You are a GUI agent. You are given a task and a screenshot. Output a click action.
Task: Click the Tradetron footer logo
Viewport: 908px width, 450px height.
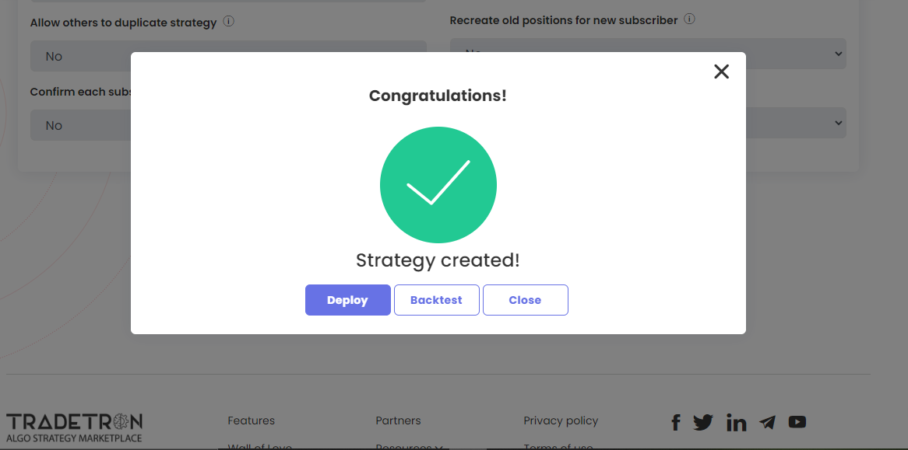(74, 427)
